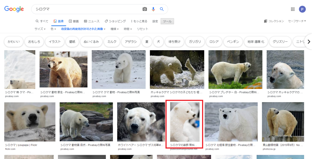Click the blue magnifier search button
Screen dimensions: 312x159
tap(162, 9)
